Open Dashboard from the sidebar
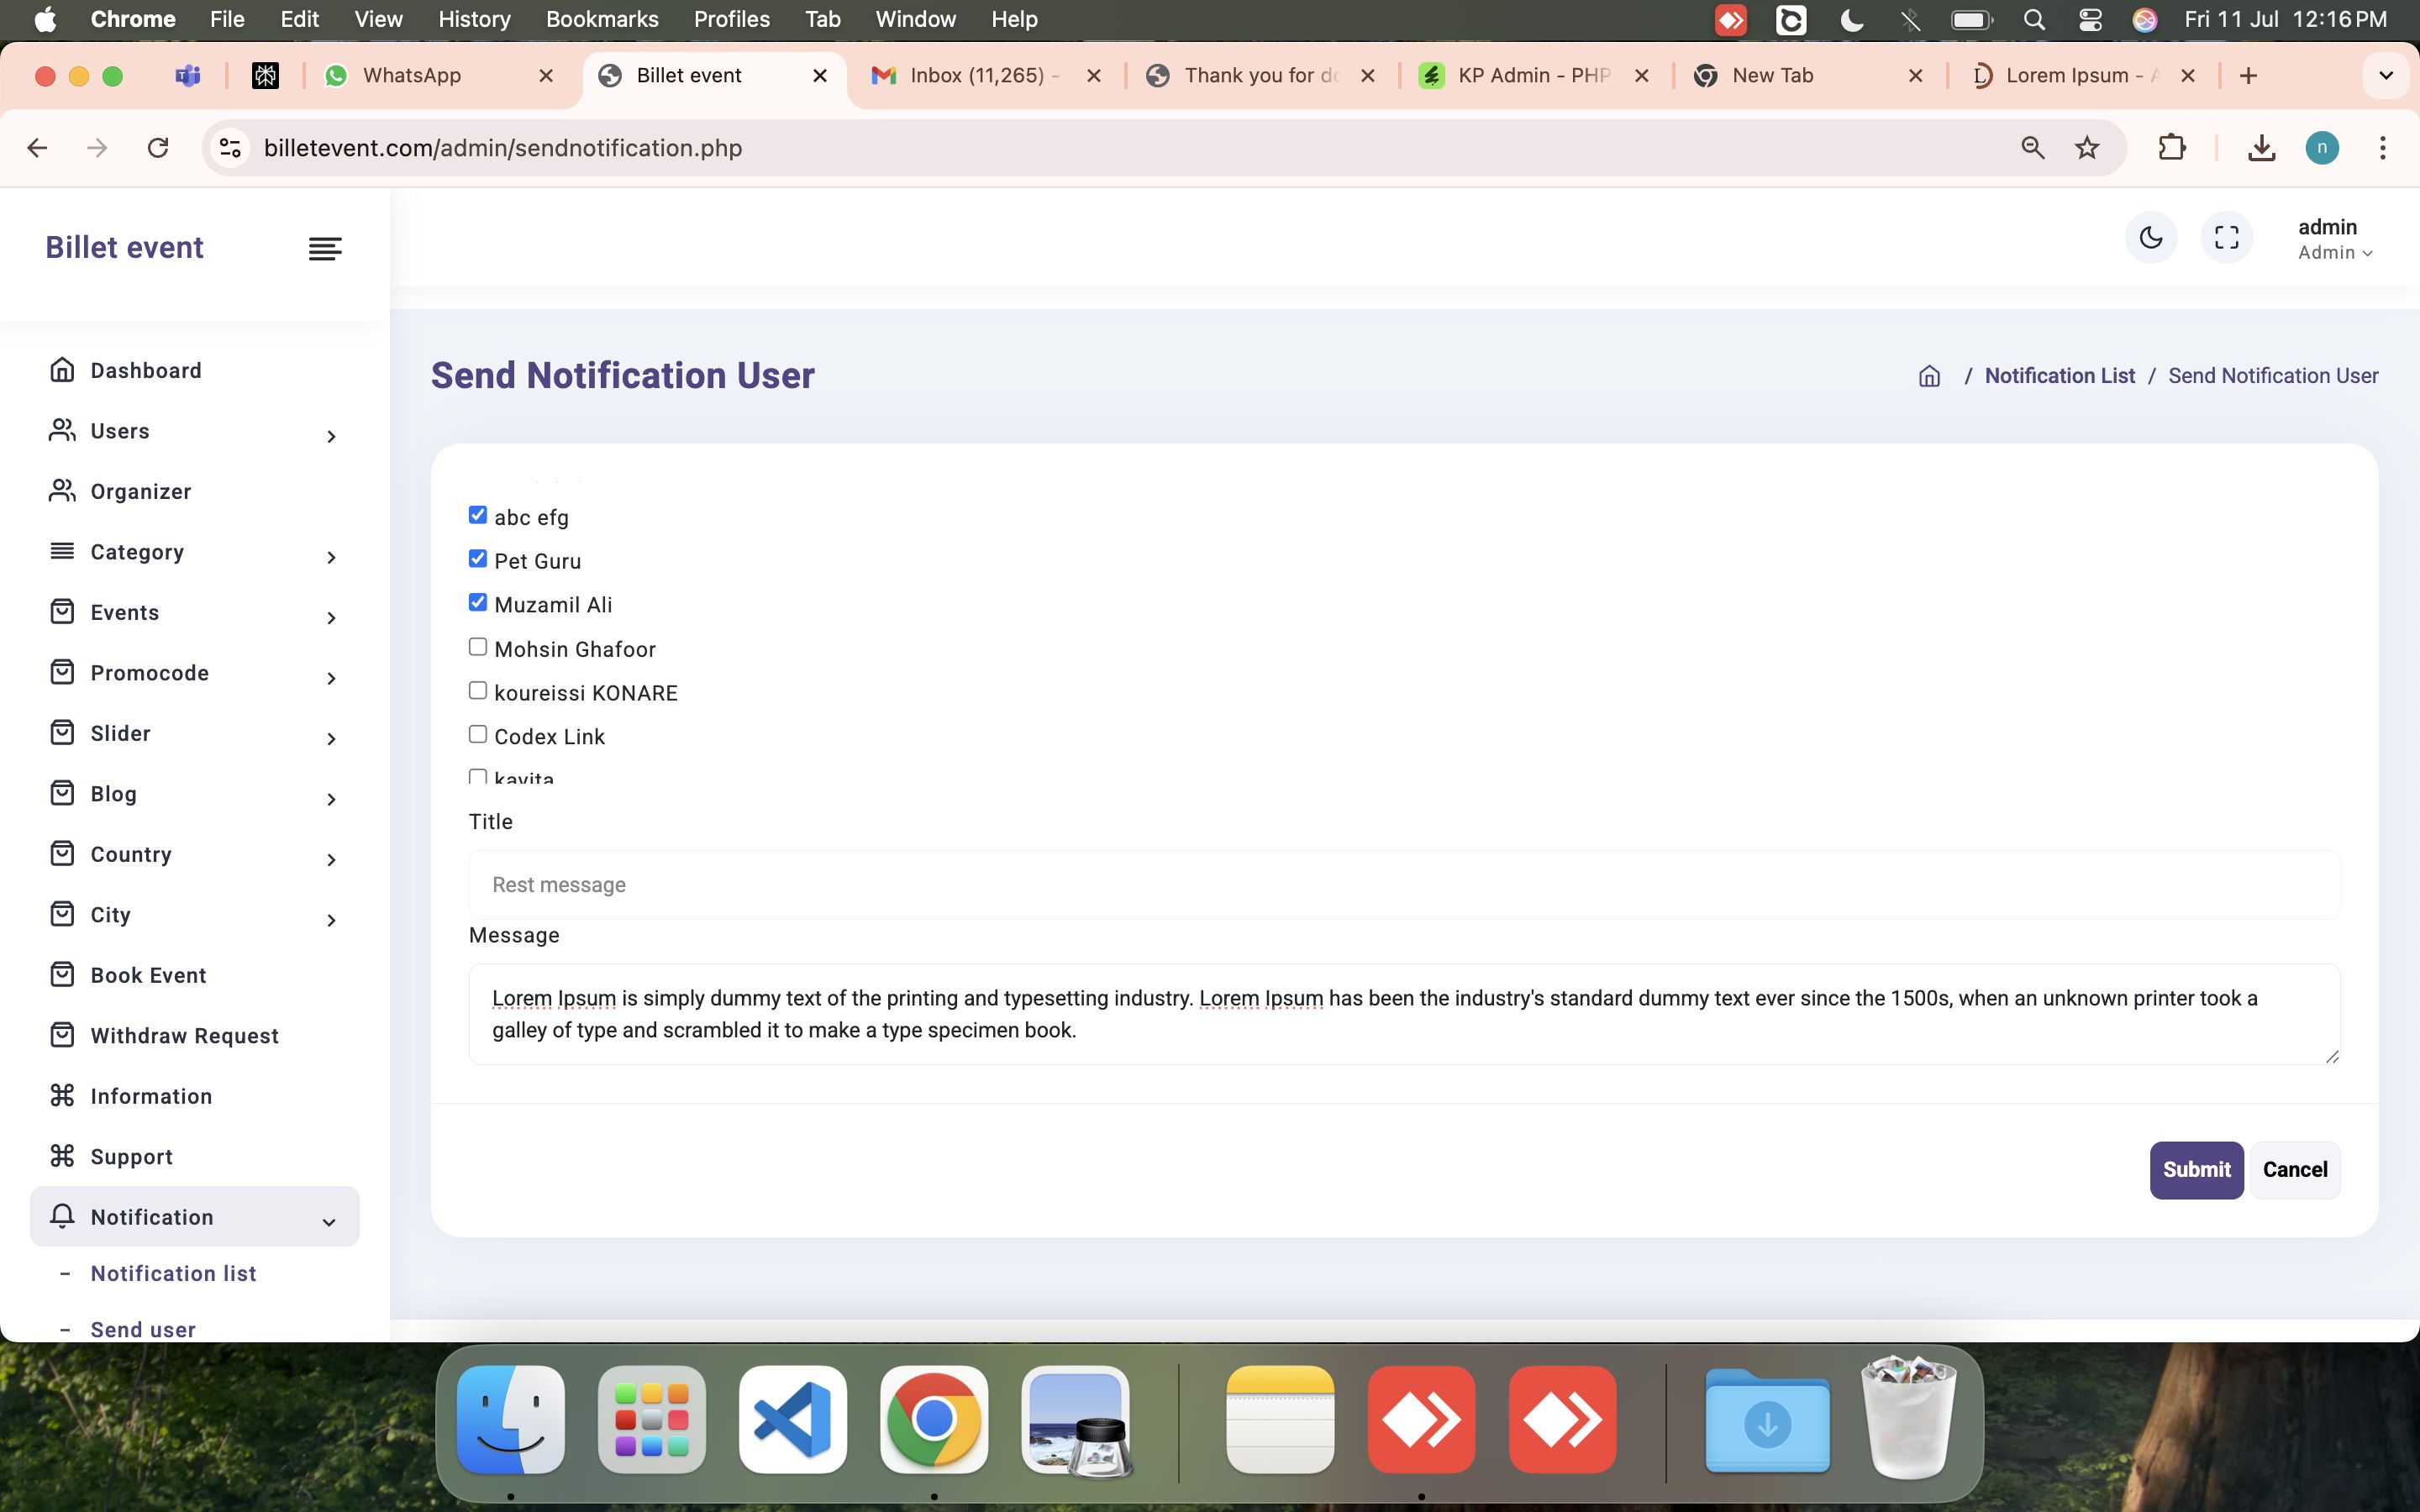 pyautogui.click(x=146, y=371)
